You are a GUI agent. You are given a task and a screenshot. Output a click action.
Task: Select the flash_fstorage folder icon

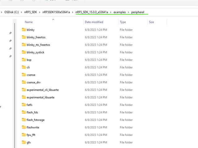pyautogui.click(x=24, y=120)
